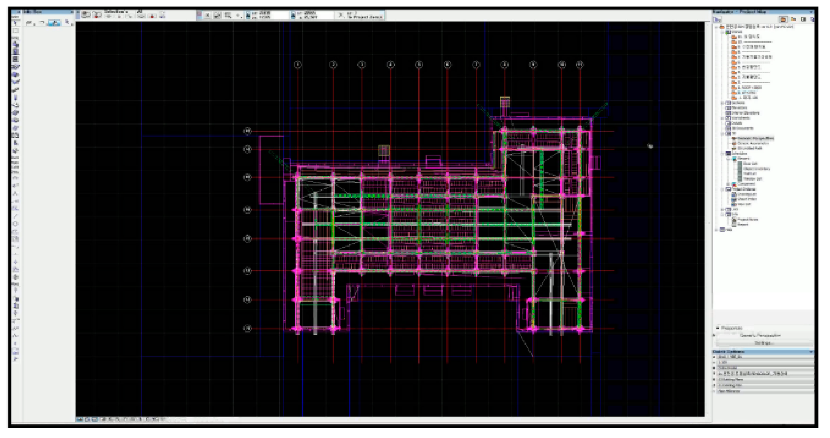The width and height of the screenshot is (830, 438).
Task: Open the Korean-named layer combination dropdown in Quick Options
Action: point(764,374)
